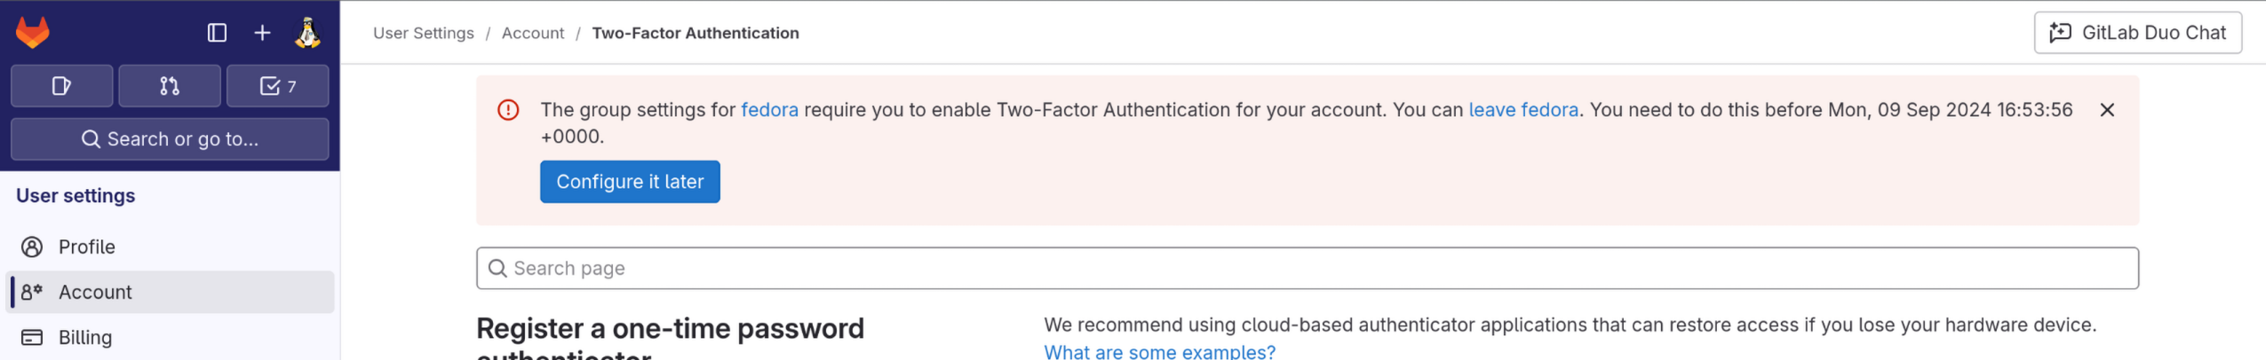Open assigned issues icon

coord(61,86)
